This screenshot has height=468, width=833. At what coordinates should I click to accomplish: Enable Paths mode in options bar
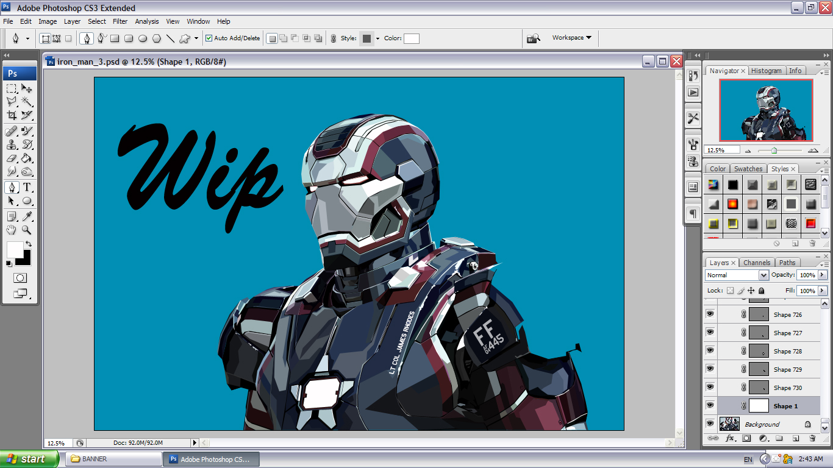tap(56, 38)
